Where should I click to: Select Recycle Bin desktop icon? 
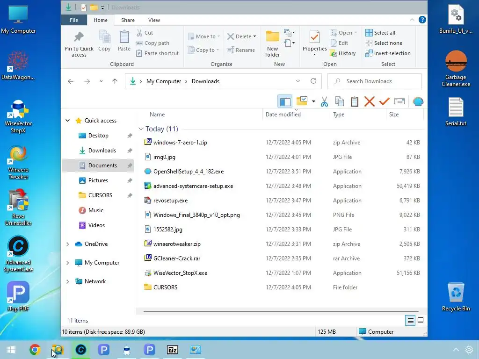(x=456, y=297)
